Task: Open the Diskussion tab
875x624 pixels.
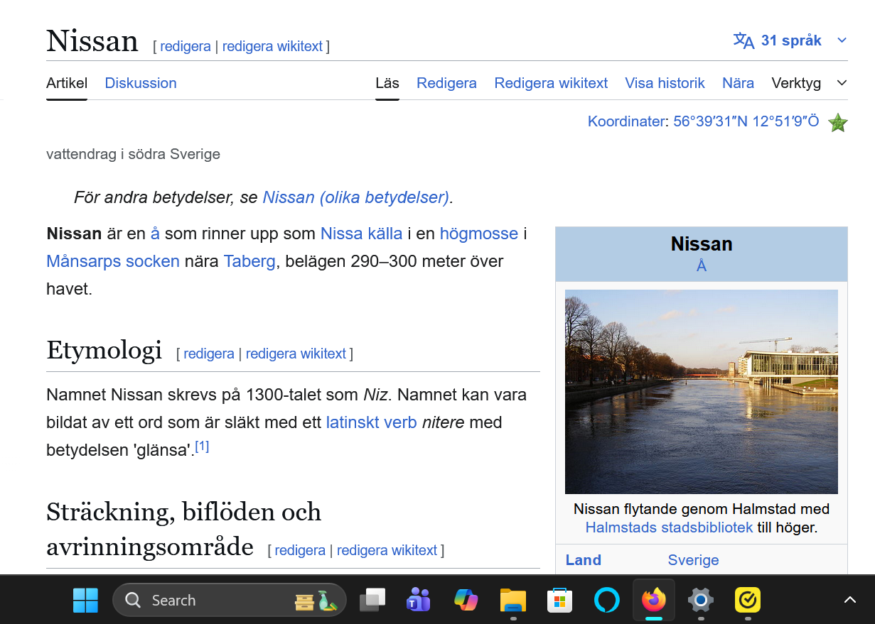Action: (141, 83)
